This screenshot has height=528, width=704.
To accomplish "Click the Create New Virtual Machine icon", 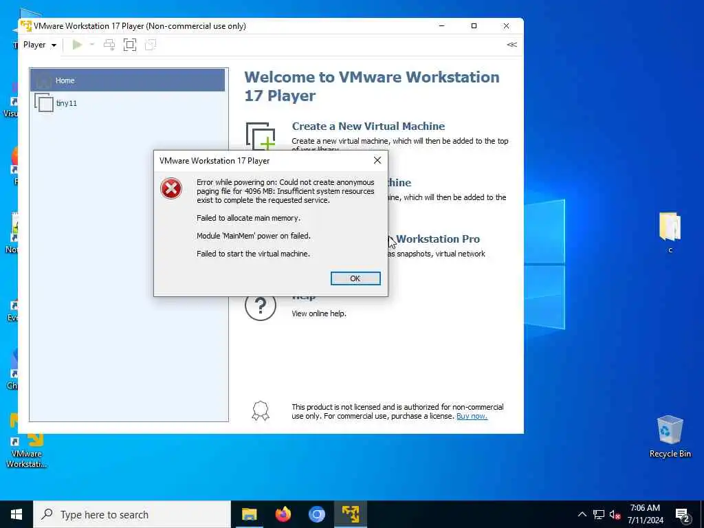I will point(261,136).
